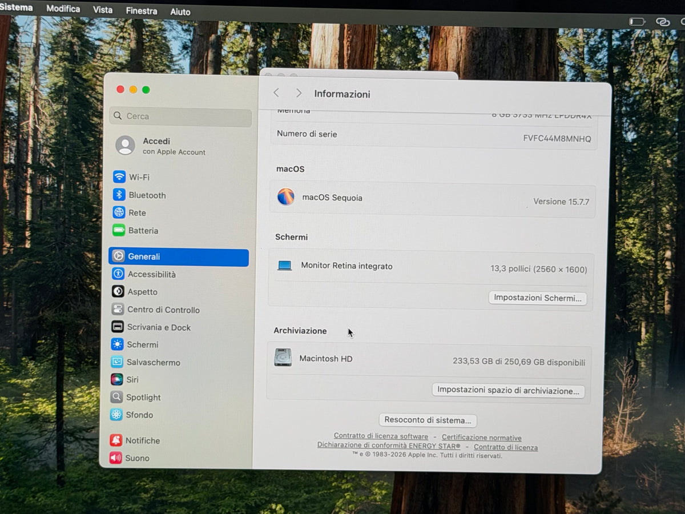Open the Aiuto menu
The image size is (685, 514).
click(180, 12)
